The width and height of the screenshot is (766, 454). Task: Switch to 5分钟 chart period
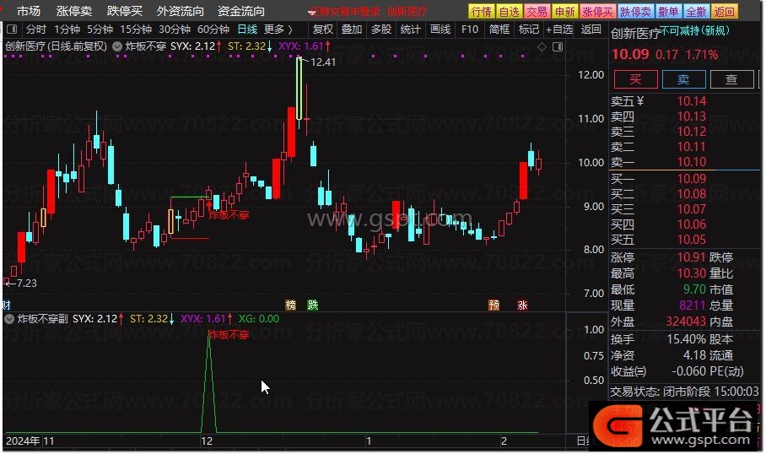pos(100,30)
